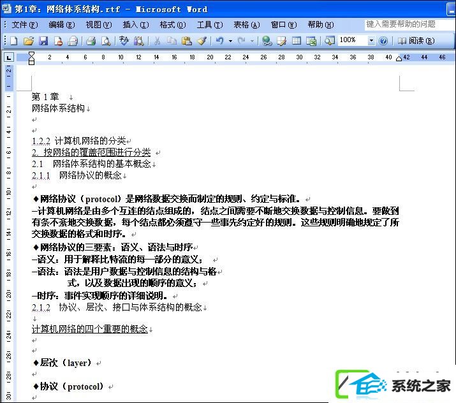
Task: Click the 网络协议的三要素 bullet line
Action: click(113, 247)
